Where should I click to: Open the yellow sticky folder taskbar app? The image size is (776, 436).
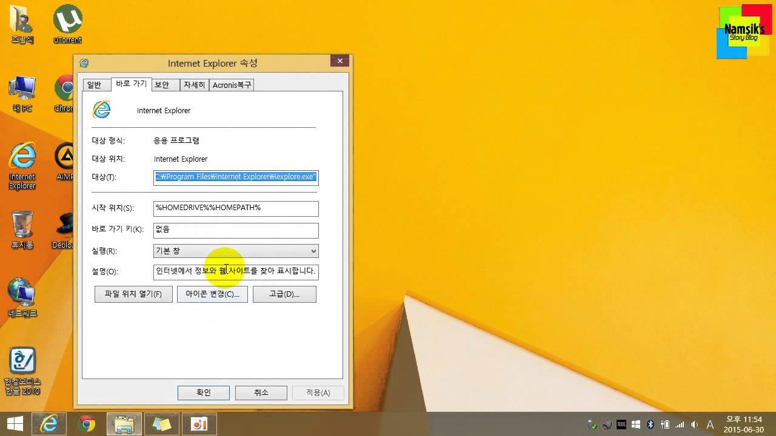[162, 424]
